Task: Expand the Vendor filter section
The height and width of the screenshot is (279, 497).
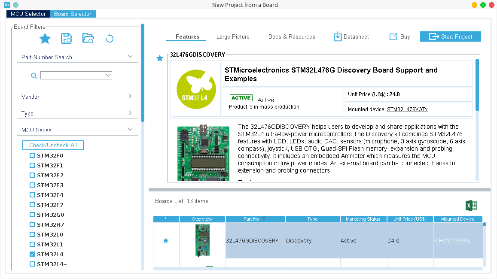Action: click(x=130, y=97)
